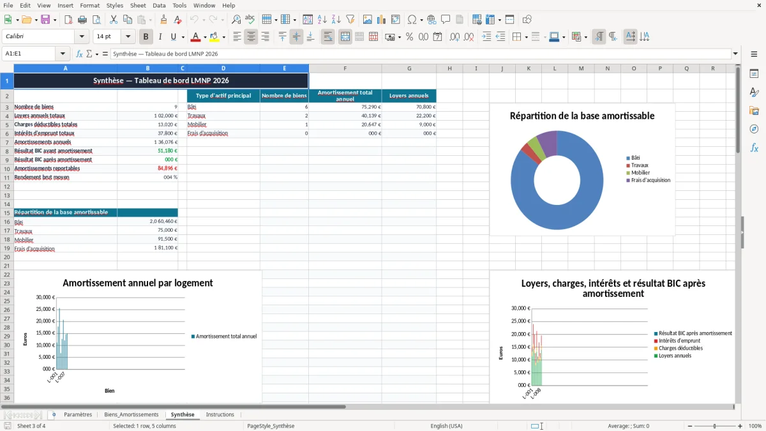Screen dimensions: 766x431
Task: Click the 100% zoom level in status bar
Action: [755, 426]
